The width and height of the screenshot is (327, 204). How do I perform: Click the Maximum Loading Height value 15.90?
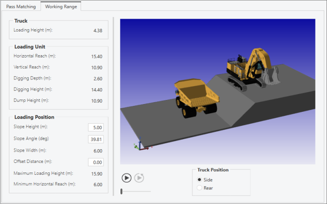[x=97, y=174]
